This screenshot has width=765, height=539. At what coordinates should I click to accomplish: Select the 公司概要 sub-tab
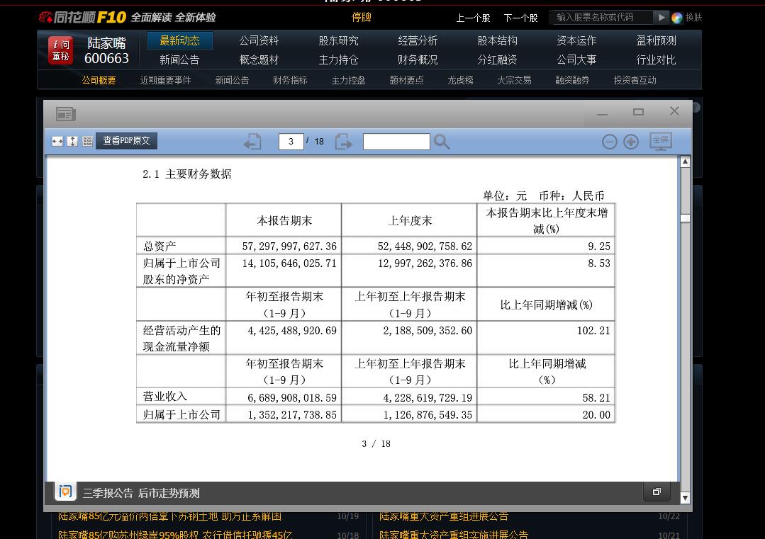(99, 81)
